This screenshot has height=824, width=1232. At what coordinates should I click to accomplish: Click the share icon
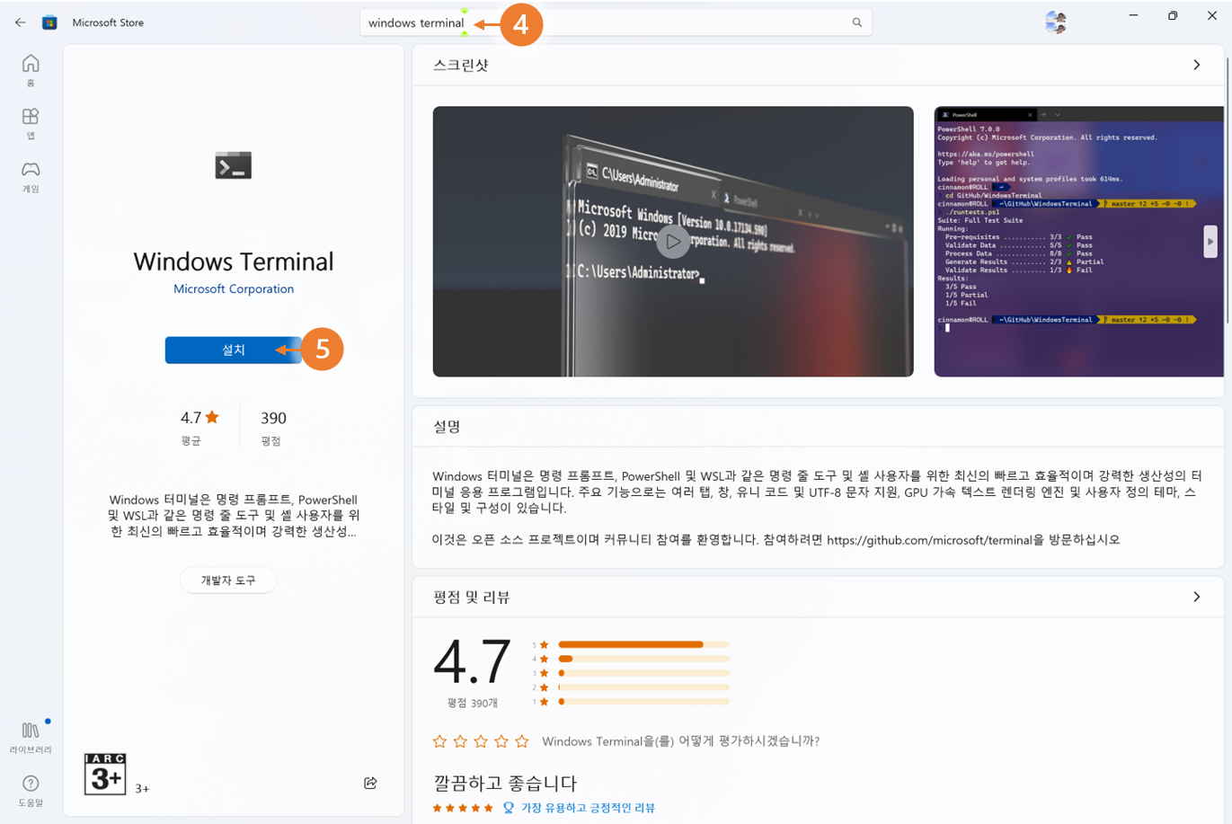[370, 783]
